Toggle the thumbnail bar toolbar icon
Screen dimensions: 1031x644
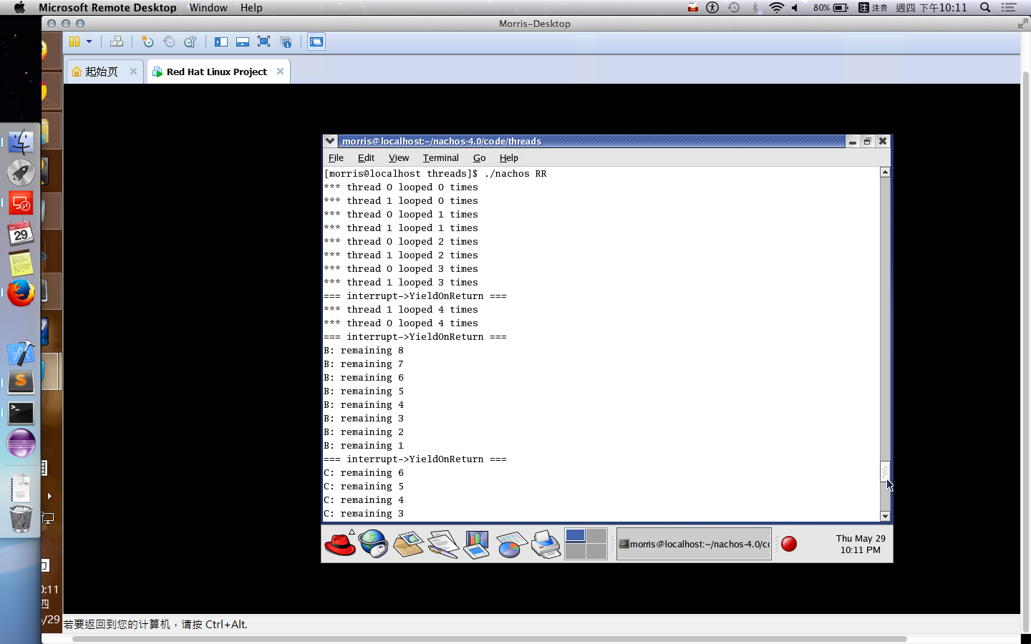pyautogui.click(x=243, y=42)
